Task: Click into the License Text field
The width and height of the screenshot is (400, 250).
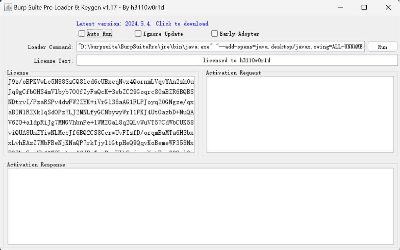Action: click(237, 60)
